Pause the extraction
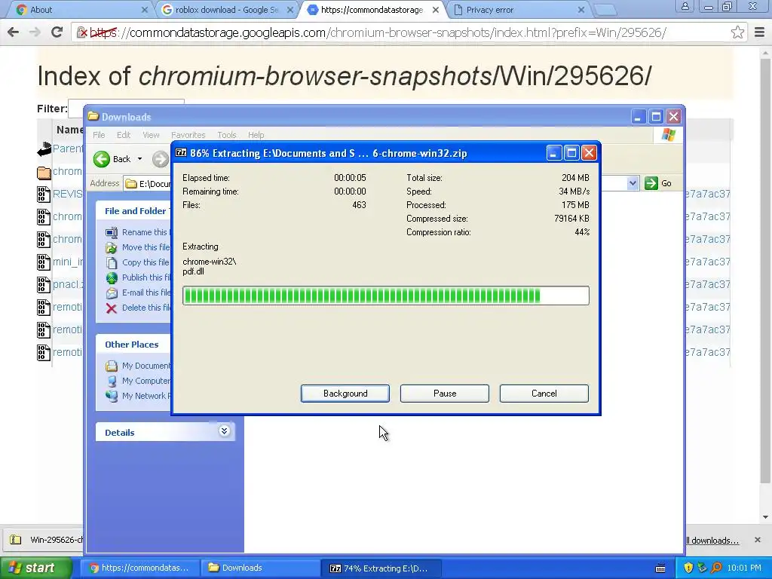Image resolution: width=772 pixels, height=579 pixels. coord(445,394)
